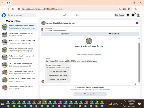This screenshot has width=144, height=108.
Task: Click browser forward arrow
Action: (x=8, y=9)
